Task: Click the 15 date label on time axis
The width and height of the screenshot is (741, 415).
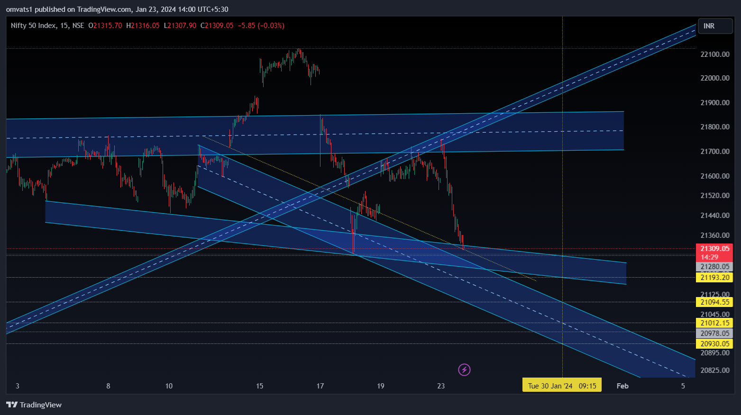Action: point(259,386)
